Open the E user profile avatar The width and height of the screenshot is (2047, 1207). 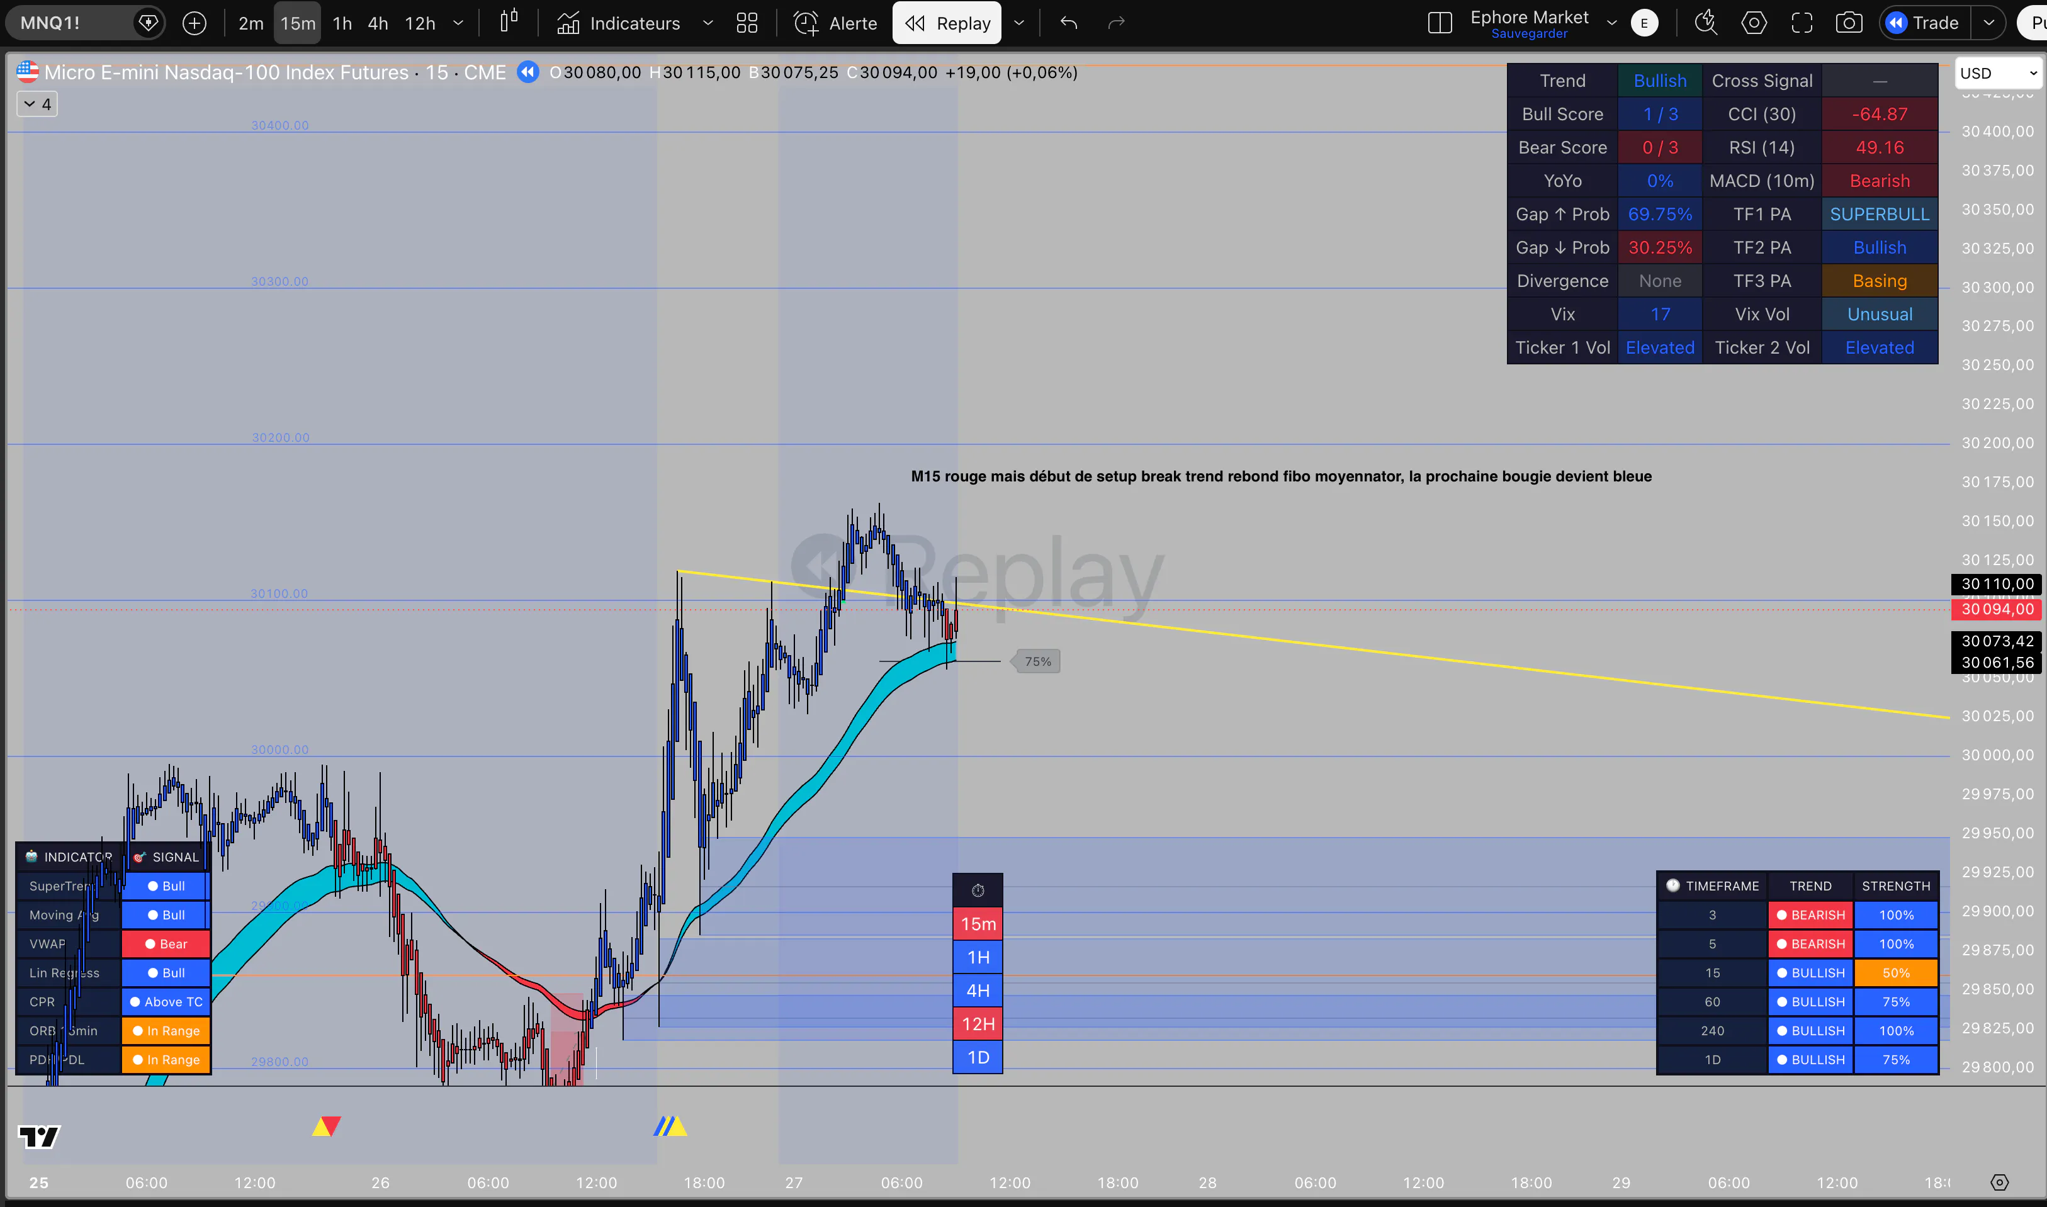(x=1644, y=23)
